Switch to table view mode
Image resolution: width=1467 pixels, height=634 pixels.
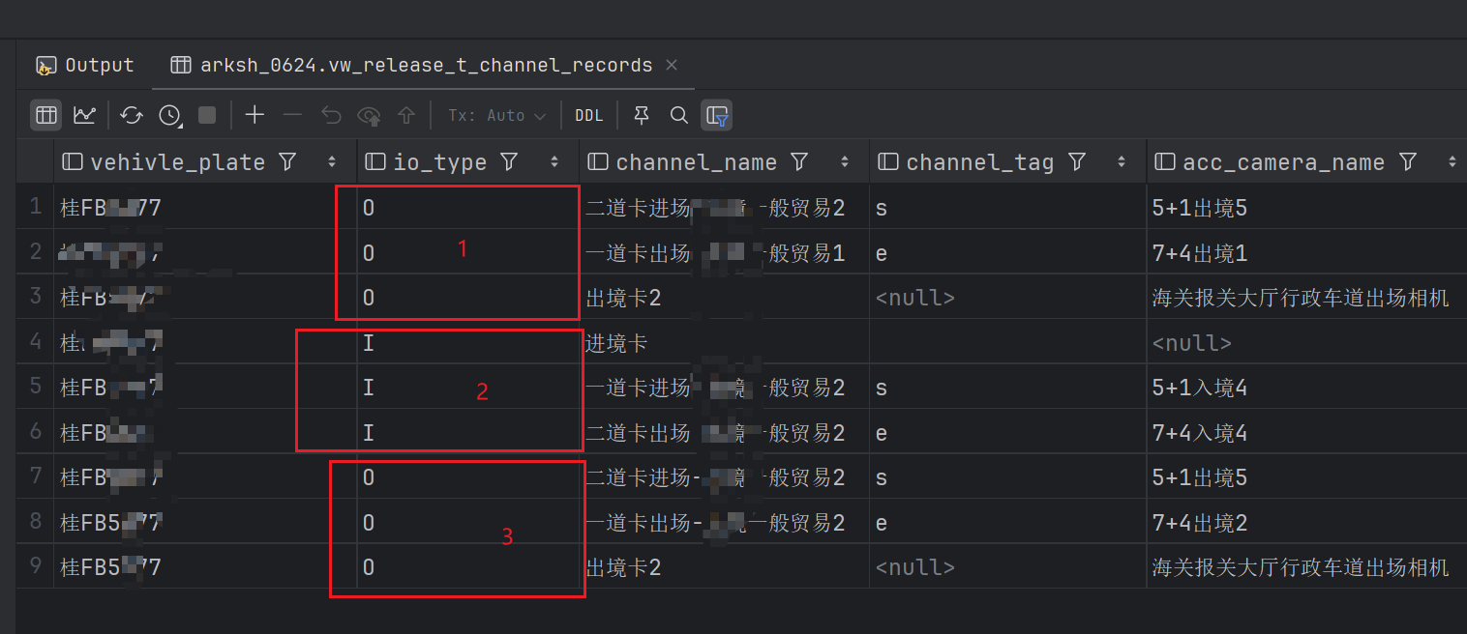[x=45, y=116]
